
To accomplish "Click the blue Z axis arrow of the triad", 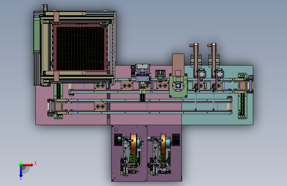I will click(x=21, y=172).
